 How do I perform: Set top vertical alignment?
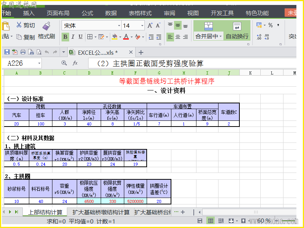[x=170, y=25]
